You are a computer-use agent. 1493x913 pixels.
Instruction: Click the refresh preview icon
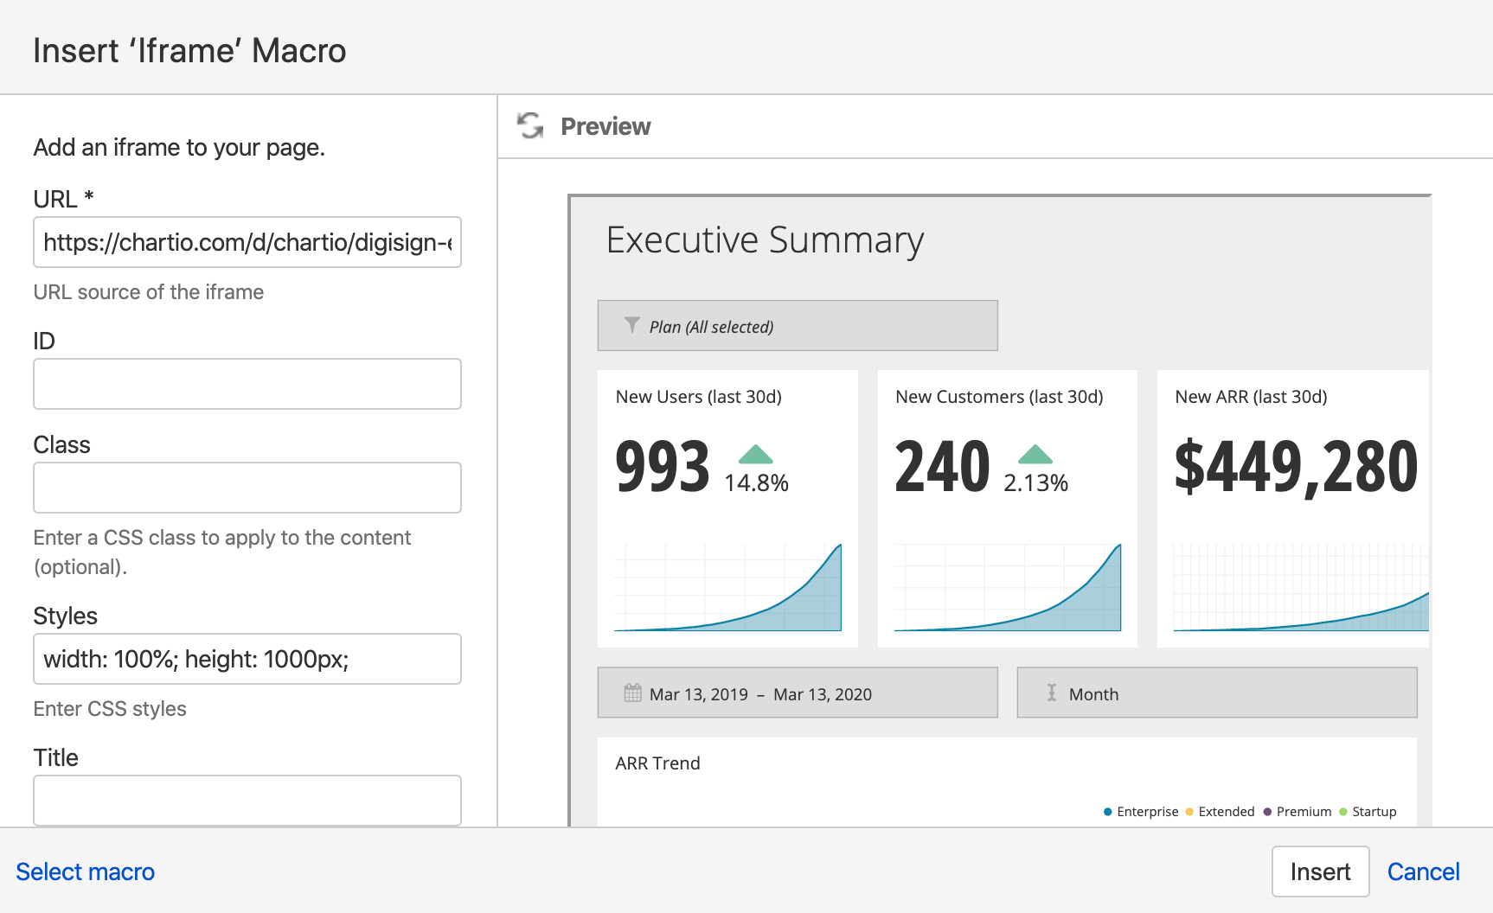click(530, 125)
